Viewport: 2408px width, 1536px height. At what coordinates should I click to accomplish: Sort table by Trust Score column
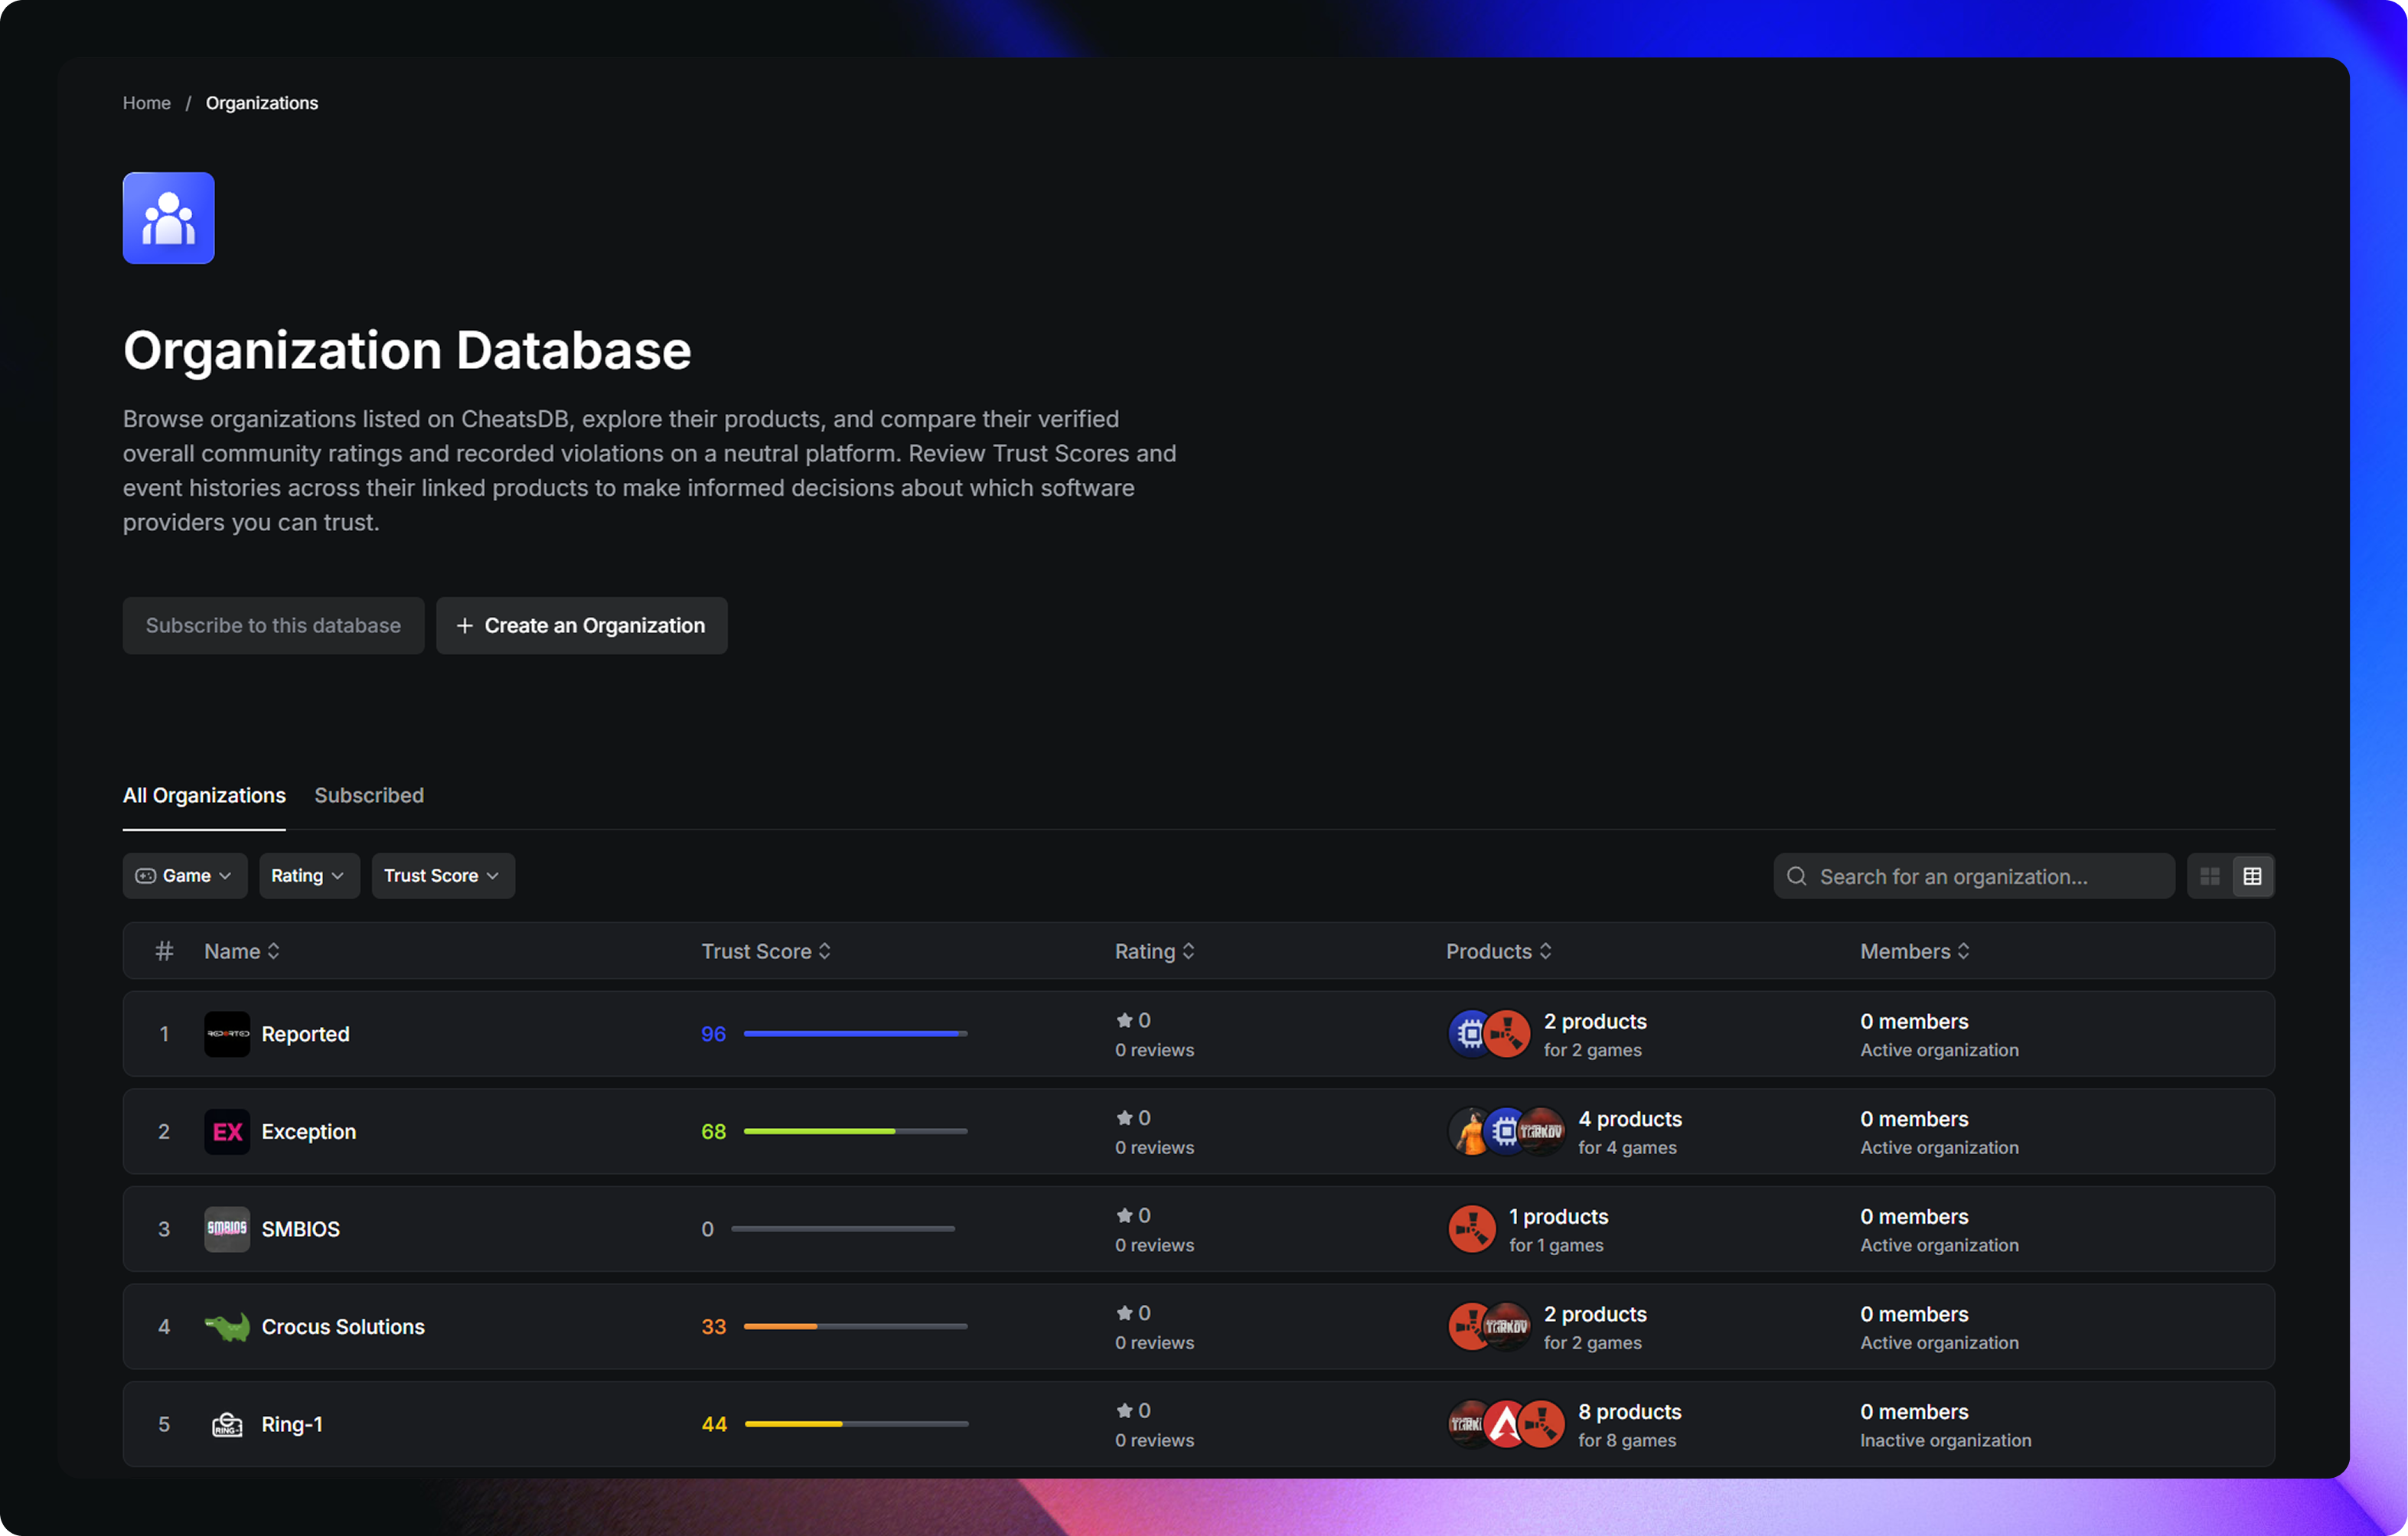(x=766, y=951)
